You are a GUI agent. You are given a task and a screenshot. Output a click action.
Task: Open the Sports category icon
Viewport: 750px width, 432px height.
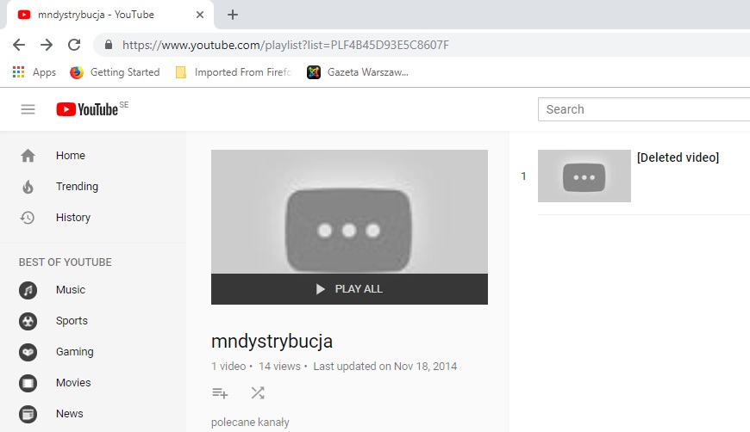click(28, 321)
